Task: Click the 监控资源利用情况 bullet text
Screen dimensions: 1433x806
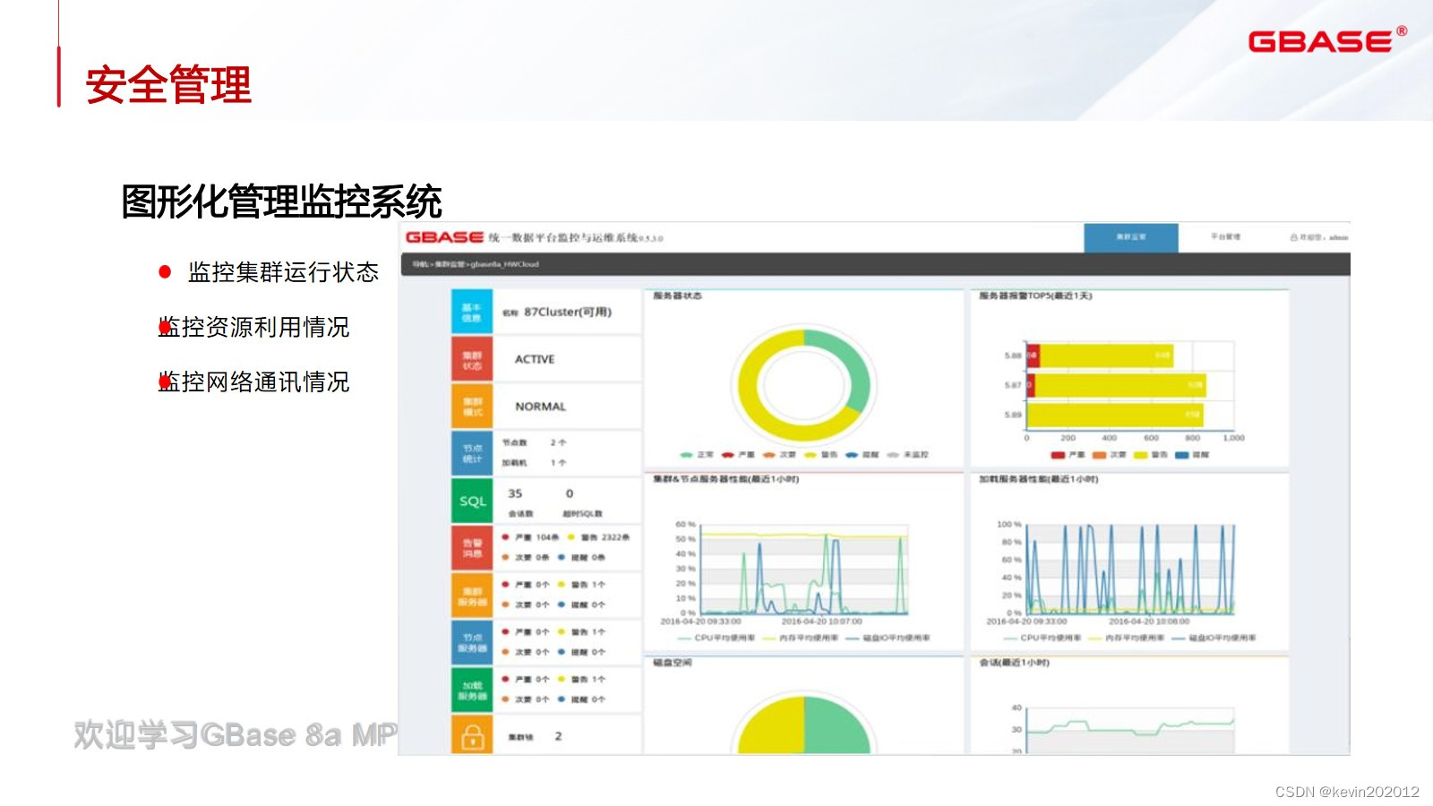Action: pyautogui.click(x=254, y=327)
